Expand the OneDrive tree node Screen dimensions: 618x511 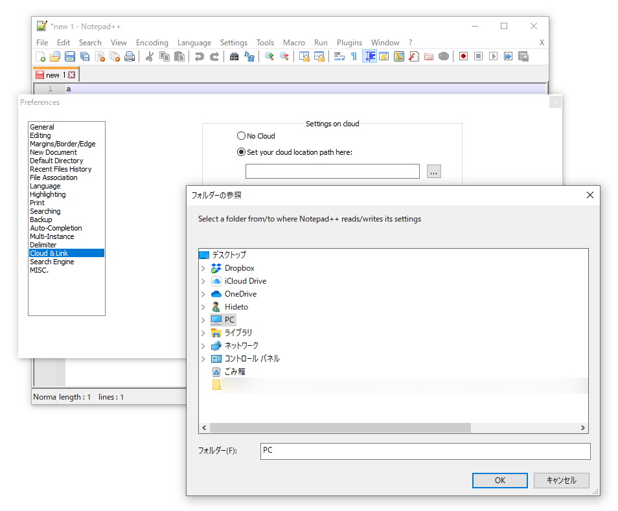pos(203,294)
